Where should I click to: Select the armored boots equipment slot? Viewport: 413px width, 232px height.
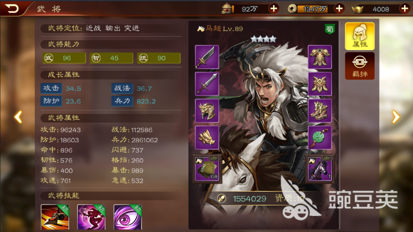[x=320, y=111]
